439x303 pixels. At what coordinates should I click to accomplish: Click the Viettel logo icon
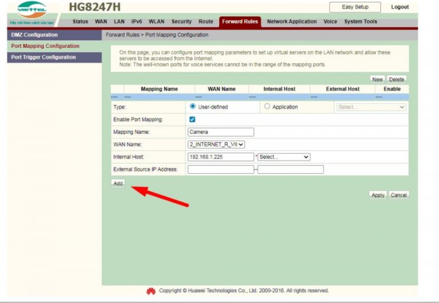pyautogui.click(x=32, y=9)
